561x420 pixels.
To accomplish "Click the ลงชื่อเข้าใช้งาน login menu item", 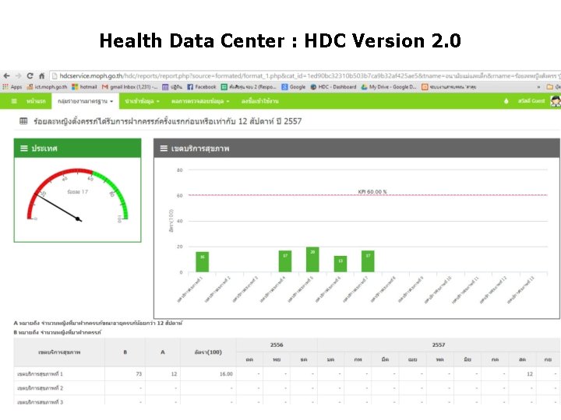I will coord(259,101).
